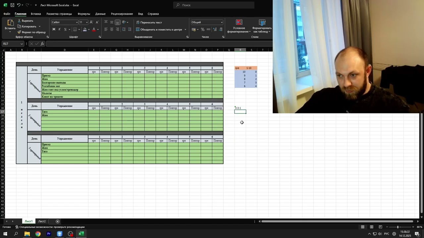
Task: Open the Windows Start button
Action: [x=5, y=234]
